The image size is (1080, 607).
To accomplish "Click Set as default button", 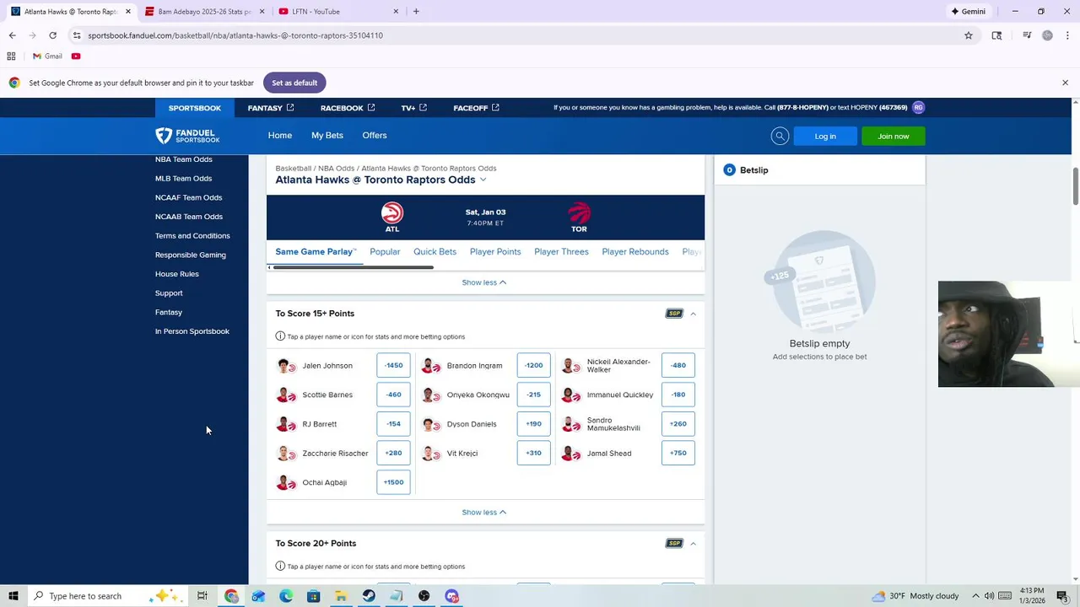I will click(x=294, y=83).
